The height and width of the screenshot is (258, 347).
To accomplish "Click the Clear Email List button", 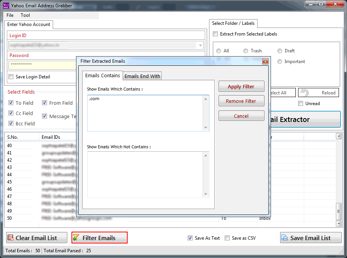I will (37, 238).
